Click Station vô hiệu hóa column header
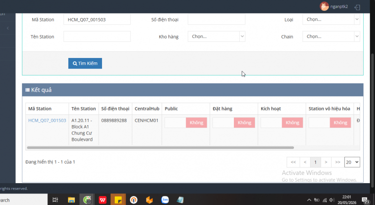This screenshot has width=375, height=205. [329, 109]
